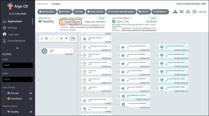The image size is (209, 116).
Task: Click the App Health help icon
Action: [x=51, y=18]
